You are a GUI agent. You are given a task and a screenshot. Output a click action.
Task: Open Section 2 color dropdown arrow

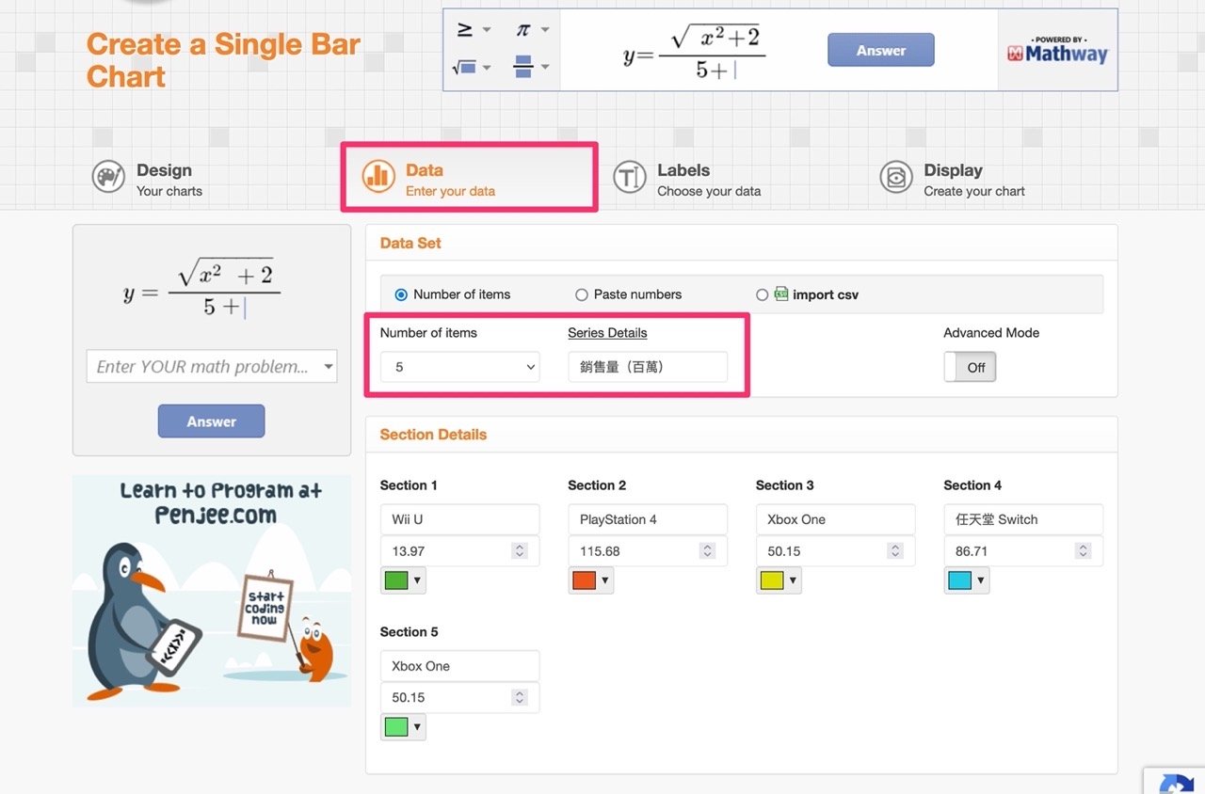605,580
